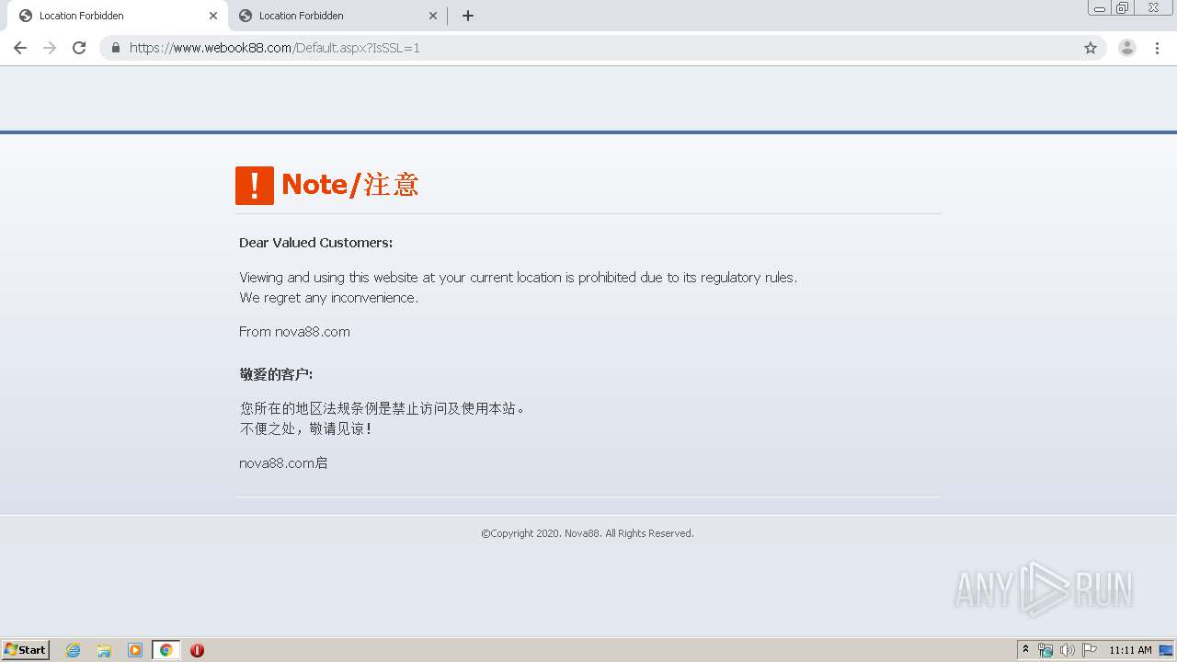Bookmark this page with the star icon
This screenshot has height=662, width=1177.
click(1091, 48)
